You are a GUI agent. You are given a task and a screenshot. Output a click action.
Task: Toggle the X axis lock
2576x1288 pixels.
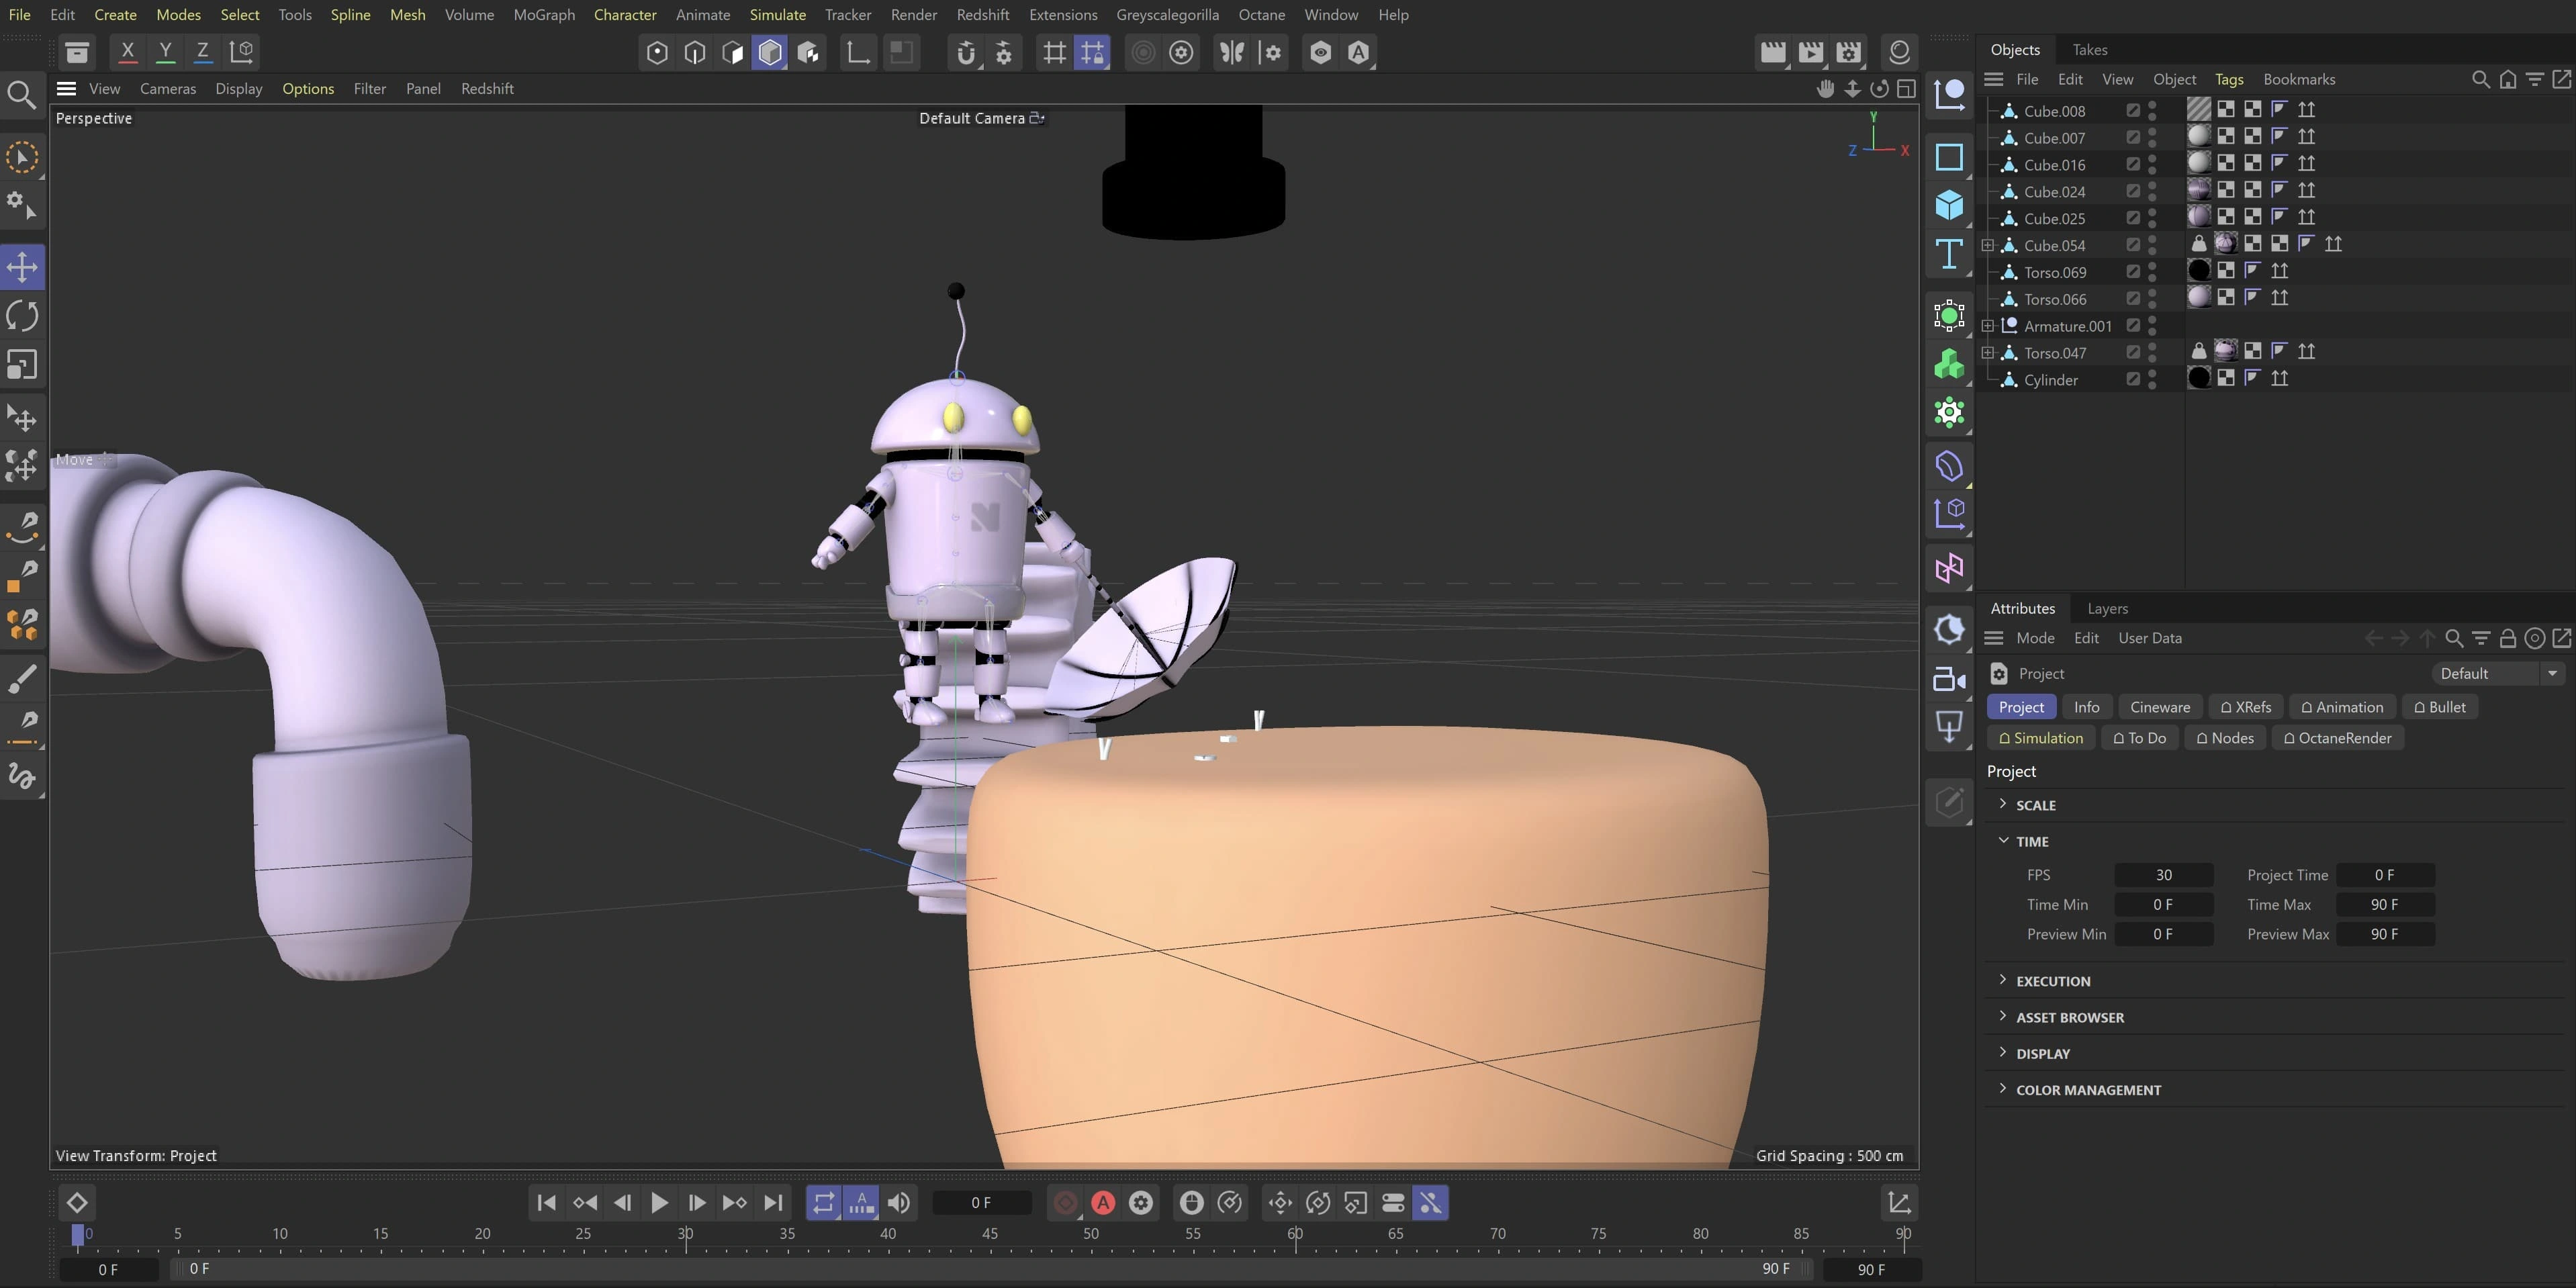127,52
